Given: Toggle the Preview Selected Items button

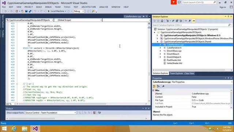Looking at the screenshot, I should pos(193,21).
